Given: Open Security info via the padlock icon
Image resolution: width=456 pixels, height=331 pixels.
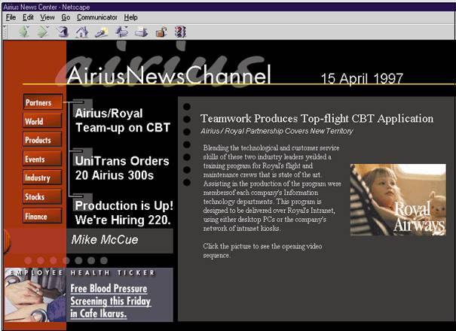Looking at the screenshot, I should click(x=161, y=32).
